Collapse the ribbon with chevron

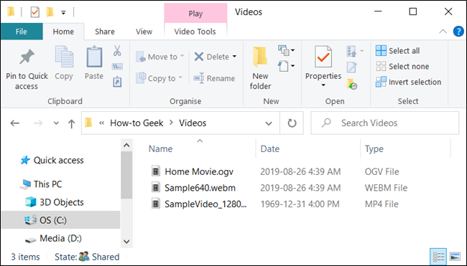click(x=443, y=32)
